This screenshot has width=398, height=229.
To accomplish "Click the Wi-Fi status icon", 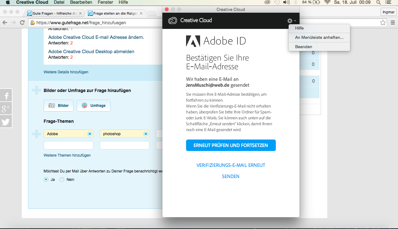I will (327, 2).
